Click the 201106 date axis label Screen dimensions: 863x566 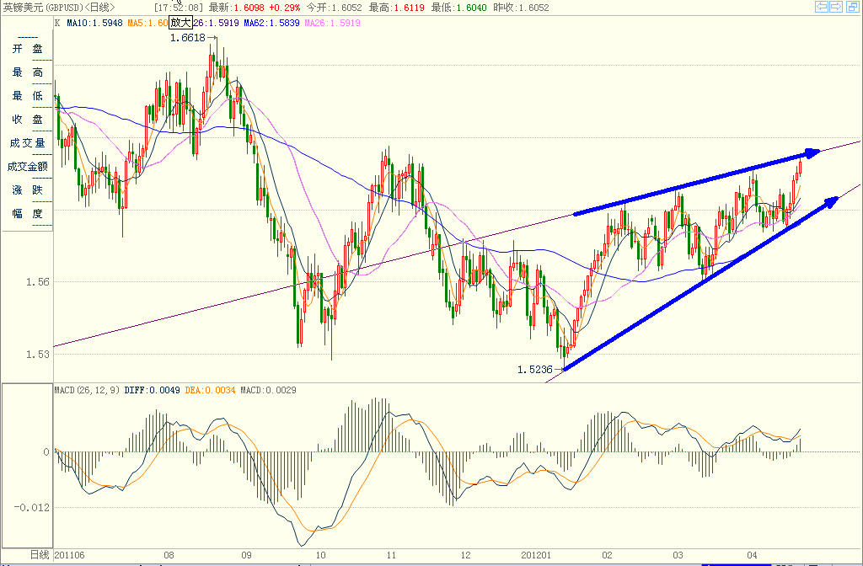[69, 555]
